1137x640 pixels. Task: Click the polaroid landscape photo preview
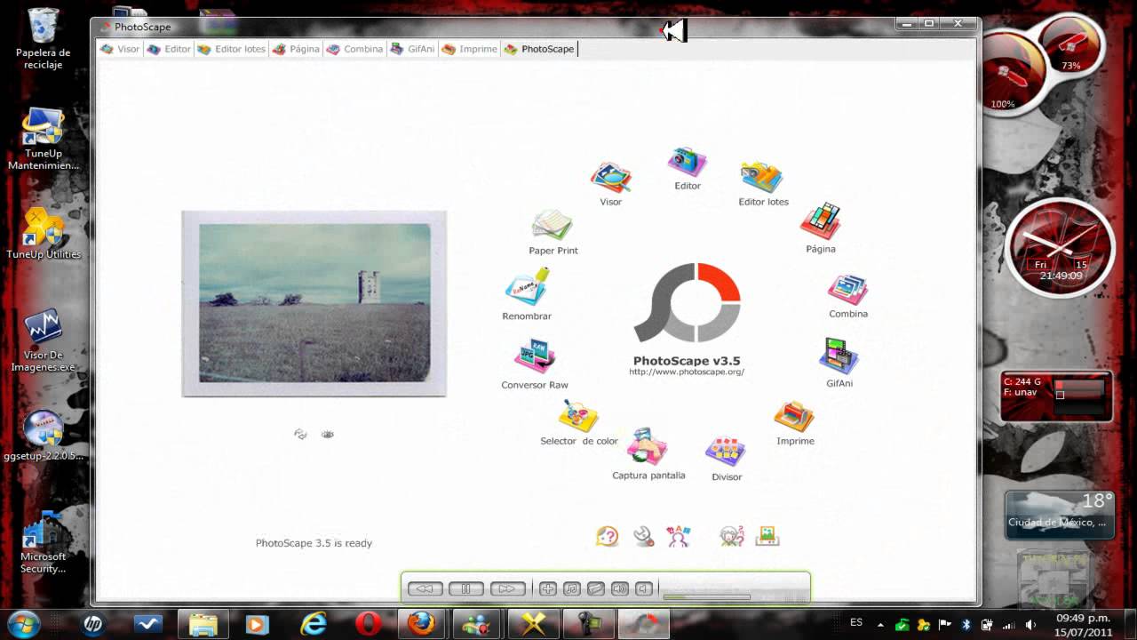[x=314, y=304]
